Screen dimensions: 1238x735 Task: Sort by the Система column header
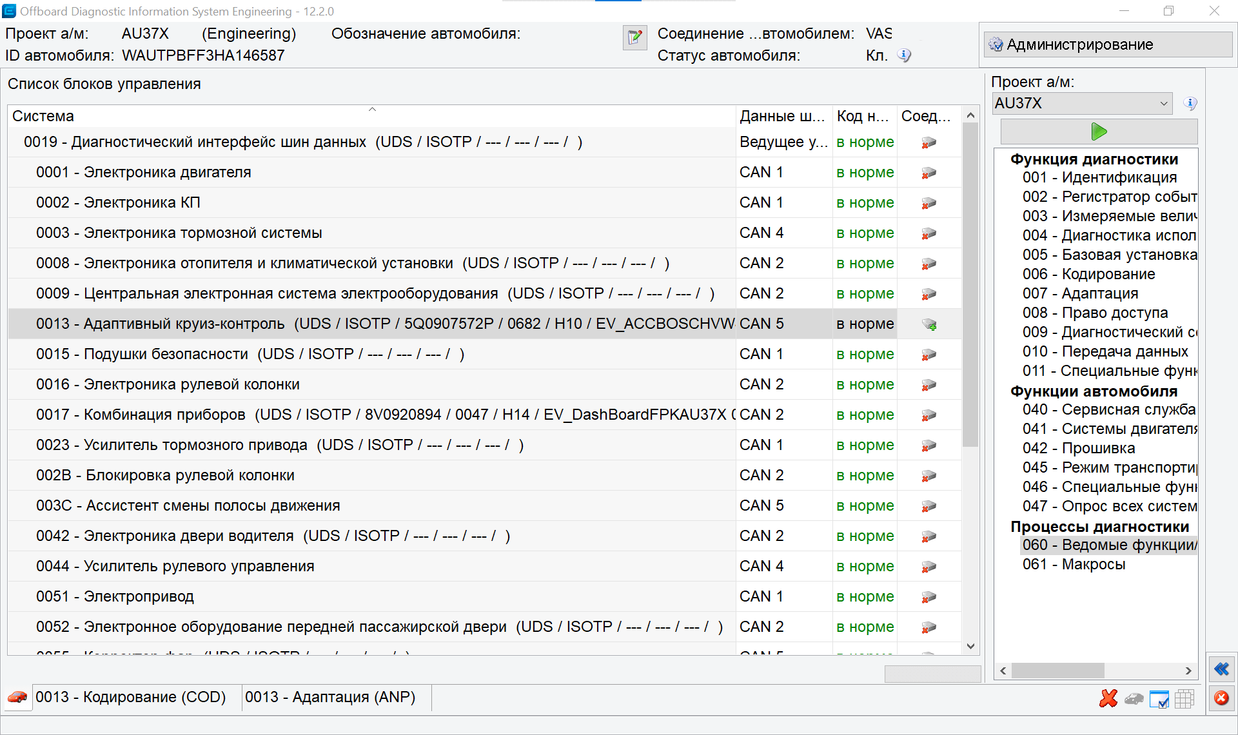pos(43,116)
